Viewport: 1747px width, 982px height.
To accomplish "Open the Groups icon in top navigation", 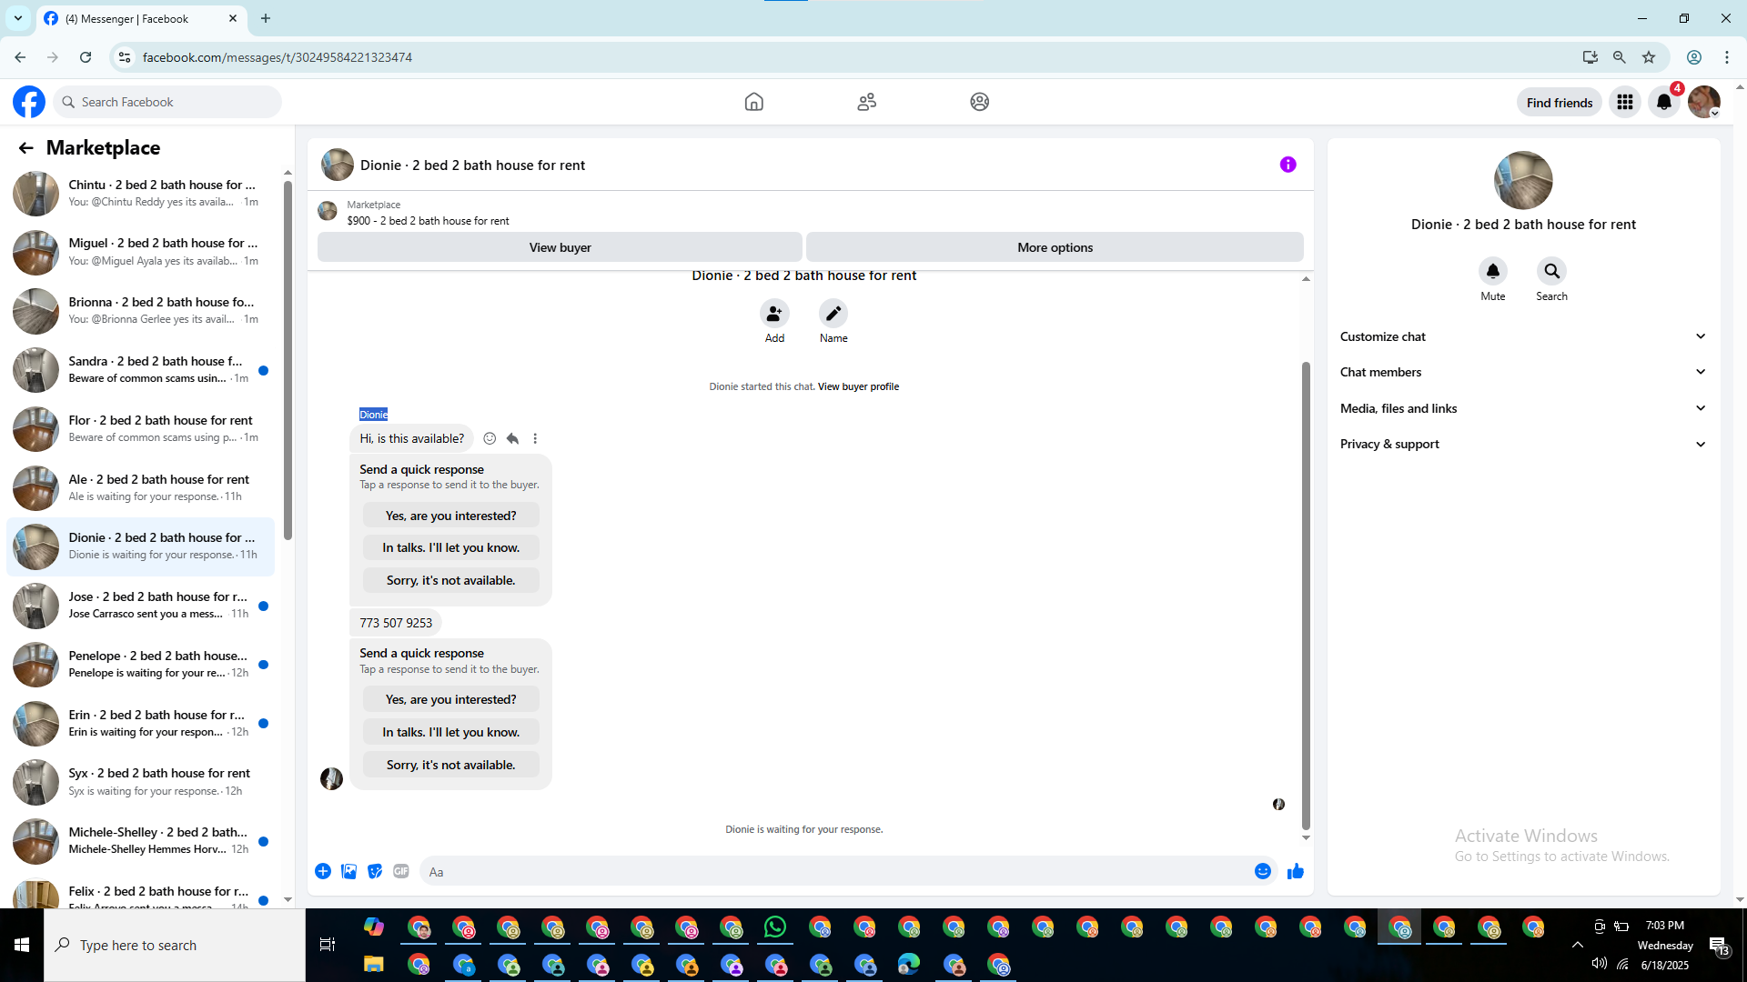I will 979,102.
